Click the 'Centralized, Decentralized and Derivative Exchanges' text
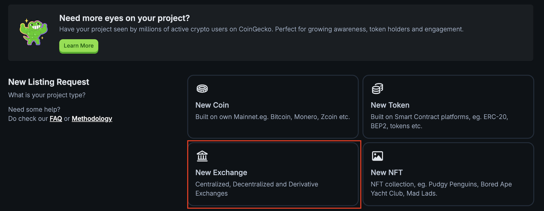Viewport: 544px width, 211px height. 256,189
